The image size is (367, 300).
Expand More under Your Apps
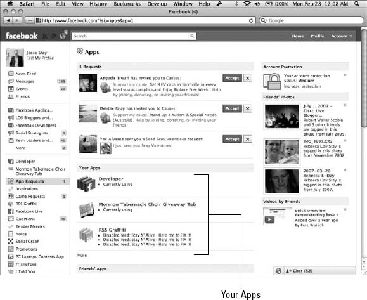click(82, 255)
